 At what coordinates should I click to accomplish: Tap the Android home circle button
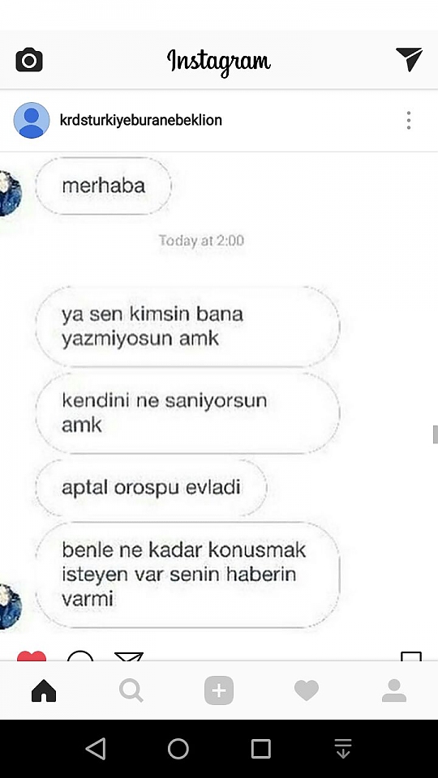coord(178,748)
